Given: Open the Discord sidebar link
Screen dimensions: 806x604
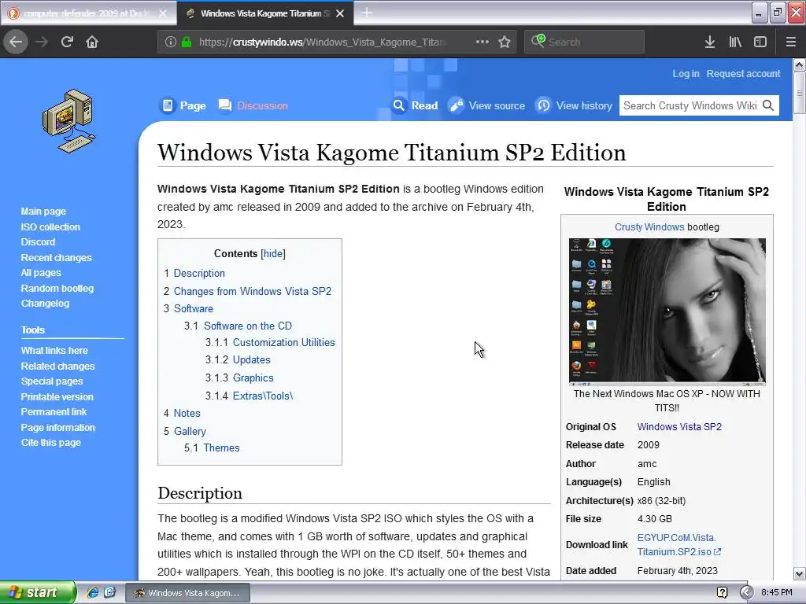Looking at the screenshot, I should pos(38,242).
